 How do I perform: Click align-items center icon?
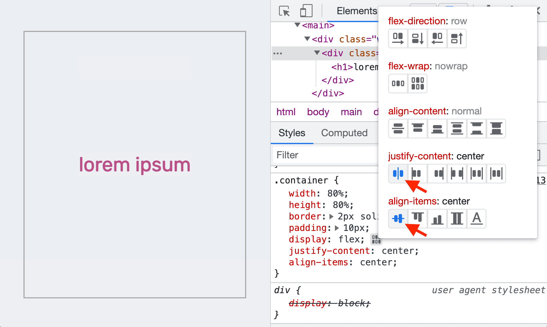(x=397, y=218)
